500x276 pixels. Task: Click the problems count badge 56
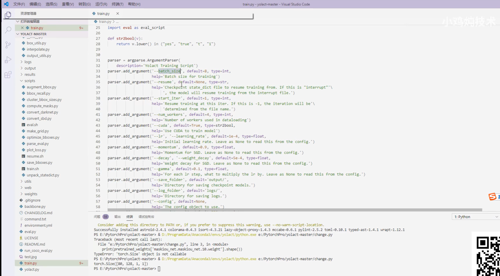click(x=105, y=217)
